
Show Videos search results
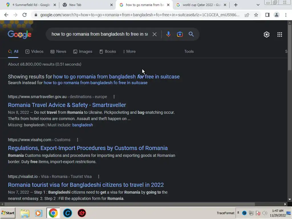click(x=35, y=51)
